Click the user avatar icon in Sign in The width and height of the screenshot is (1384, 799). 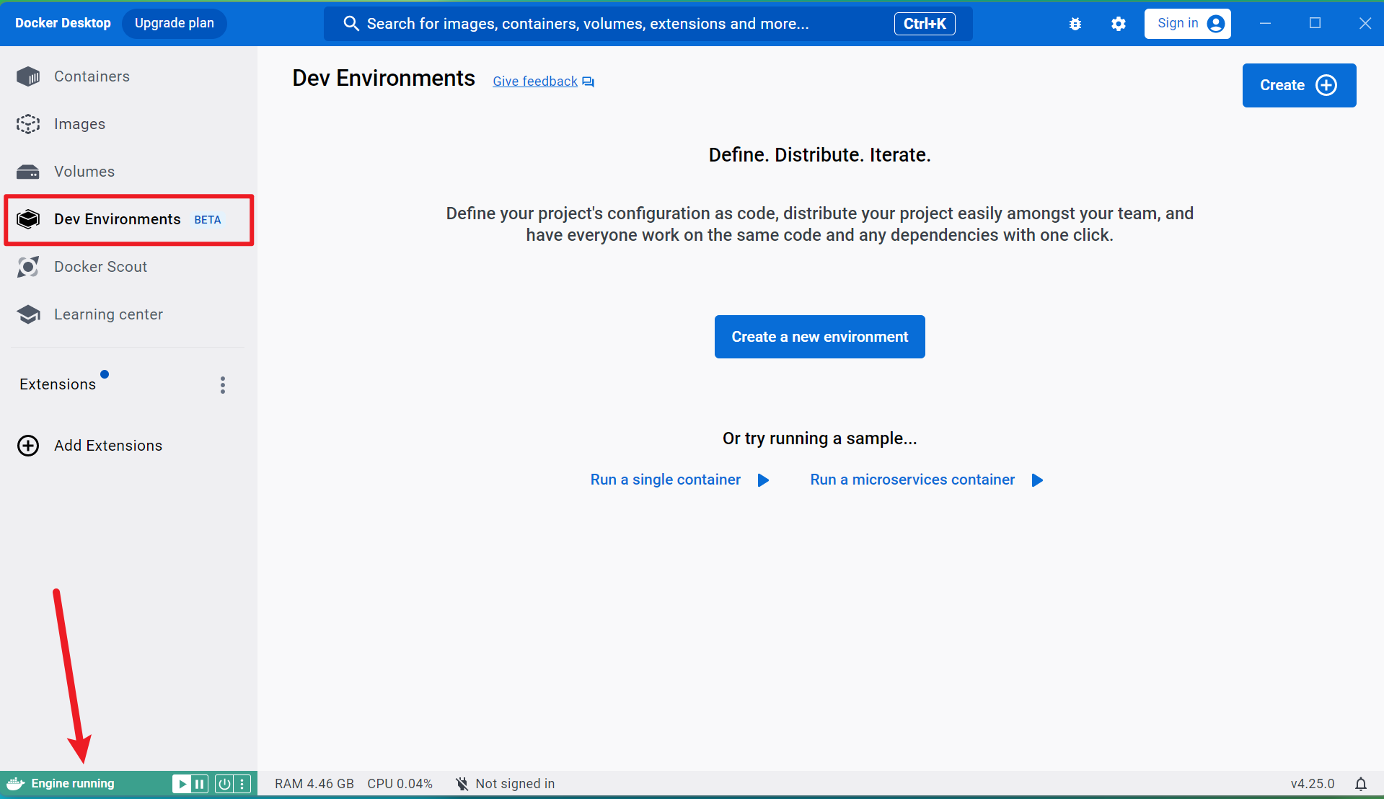coord(1215,24)
